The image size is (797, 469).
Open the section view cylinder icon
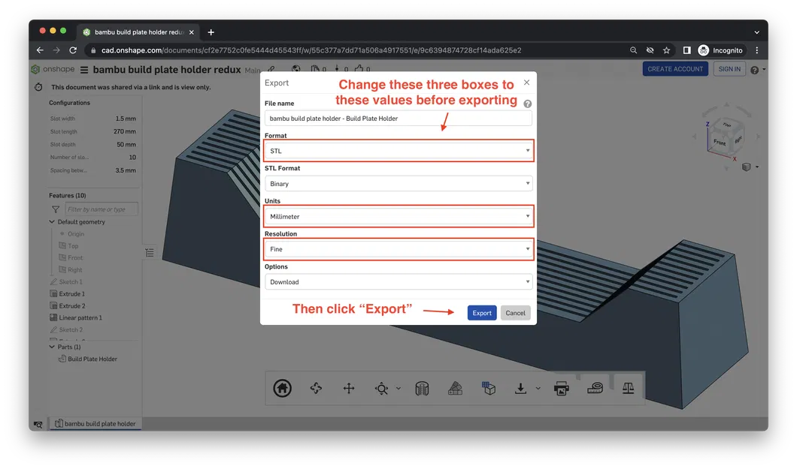(x=422, y=389)
